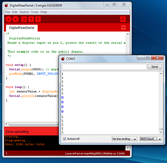Click the Energia logo in main window title
Screen dimensions: 167x163
coord(6,6)
